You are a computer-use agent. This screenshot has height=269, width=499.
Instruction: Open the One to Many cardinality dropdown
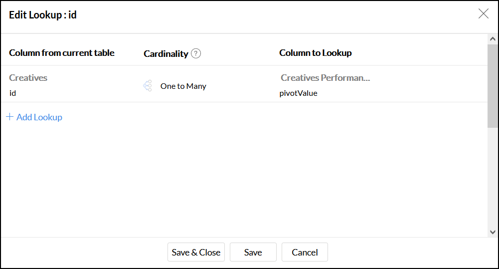(183, 86)
